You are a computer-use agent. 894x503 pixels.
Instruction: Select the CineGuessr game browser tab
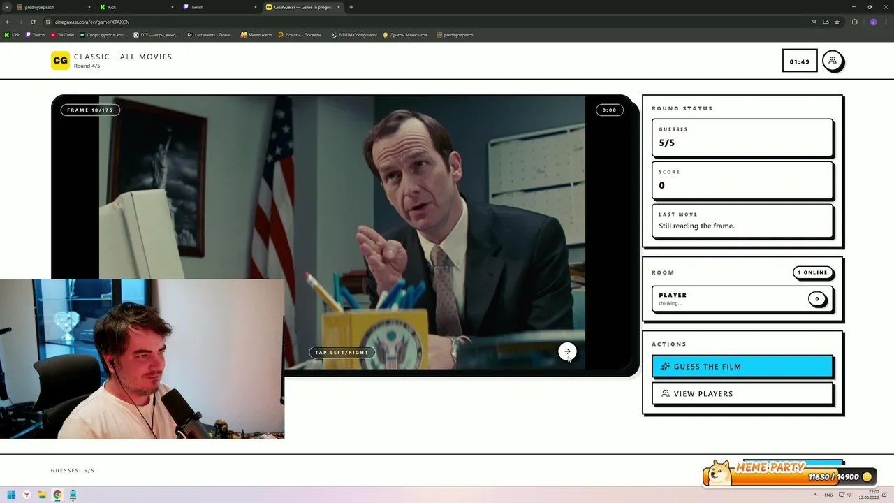point(304,7)
